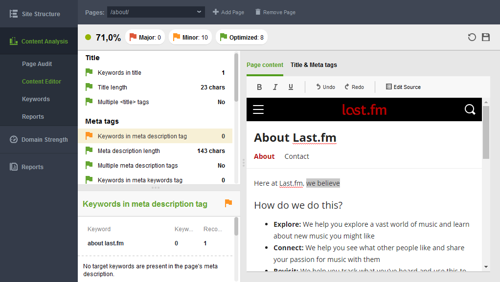The image size is (500, 282).
Task: Click the save disk icon
Action: (x=486, y=37)
